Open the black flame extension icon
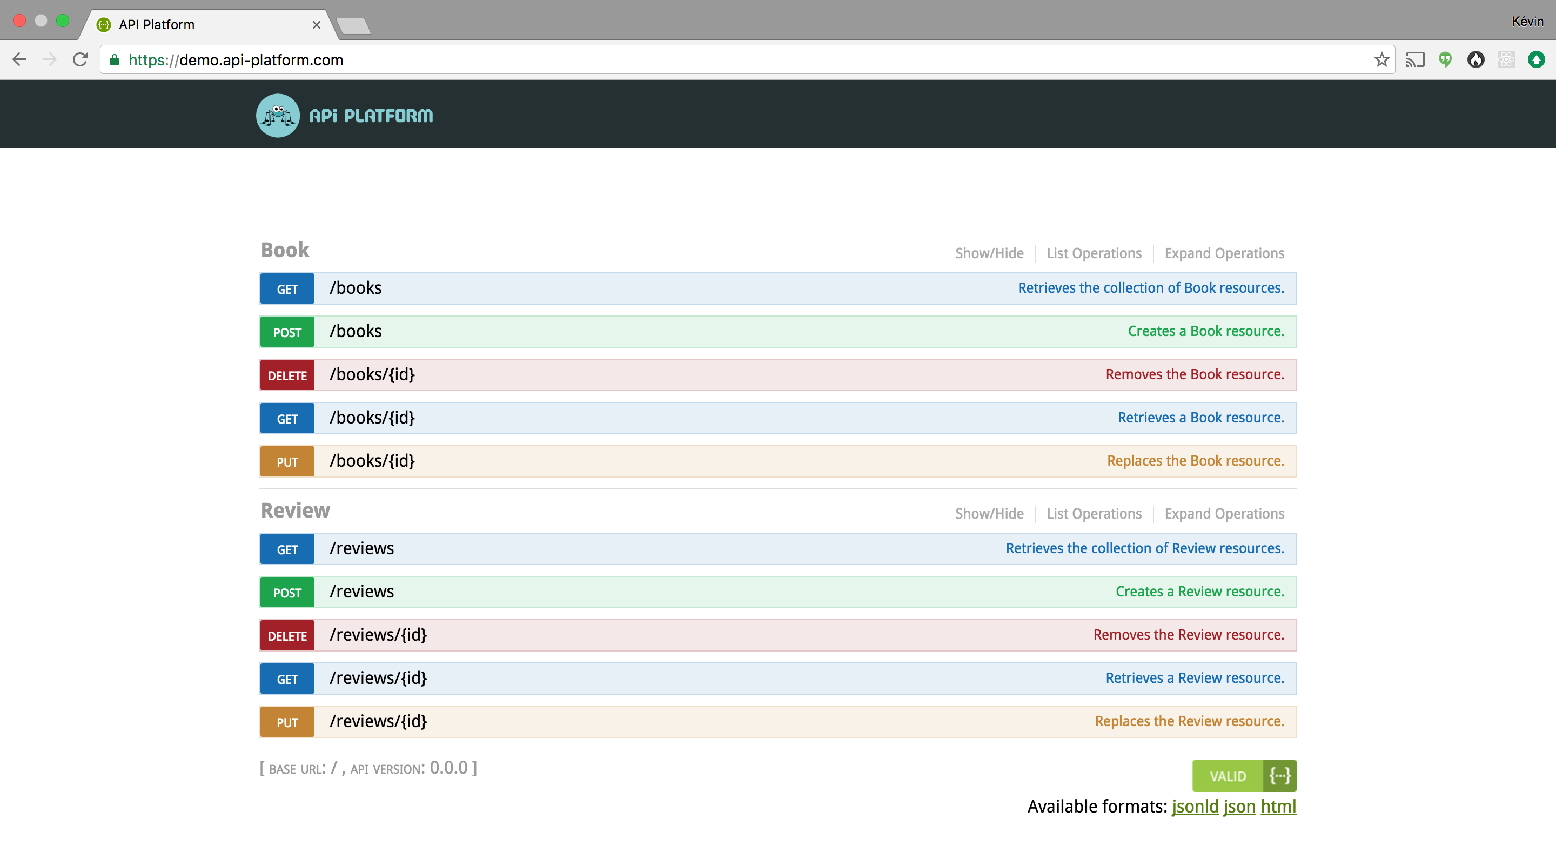Screen dimensions: 1556x846 pyautogui.click(x=1475, y=59)
